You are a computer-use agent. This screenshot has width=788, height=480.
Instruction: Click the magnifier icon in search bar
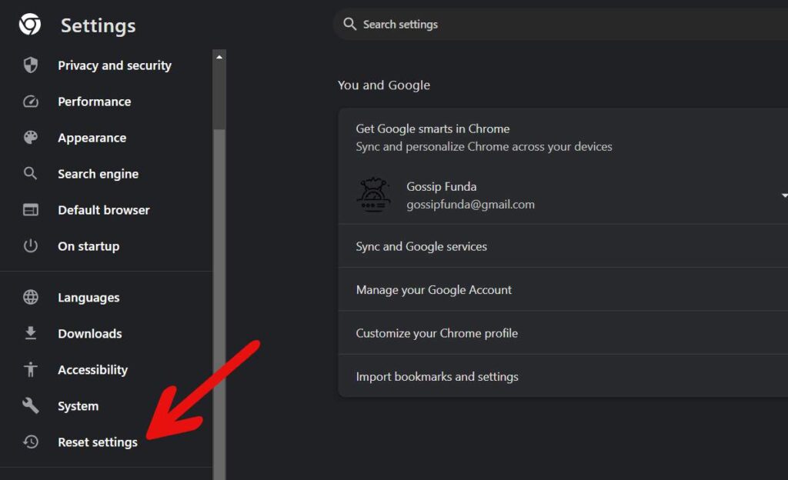pyautogui.click(x=350, y=24)
